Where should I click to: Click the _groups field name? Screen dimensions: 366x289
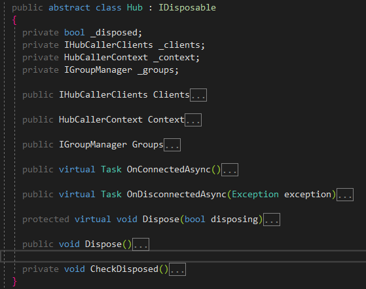click(156, 70)
